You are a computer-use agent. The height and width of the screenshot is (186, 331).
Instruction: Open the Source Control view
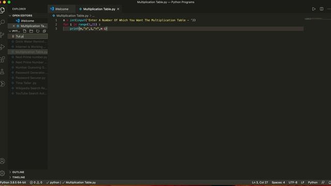(x=2, y=35)
